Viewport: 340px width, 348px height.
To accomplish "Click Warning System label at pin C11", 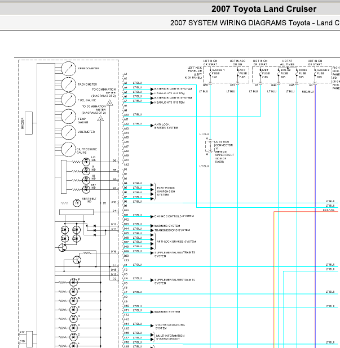I will click(x=167, y=312).
